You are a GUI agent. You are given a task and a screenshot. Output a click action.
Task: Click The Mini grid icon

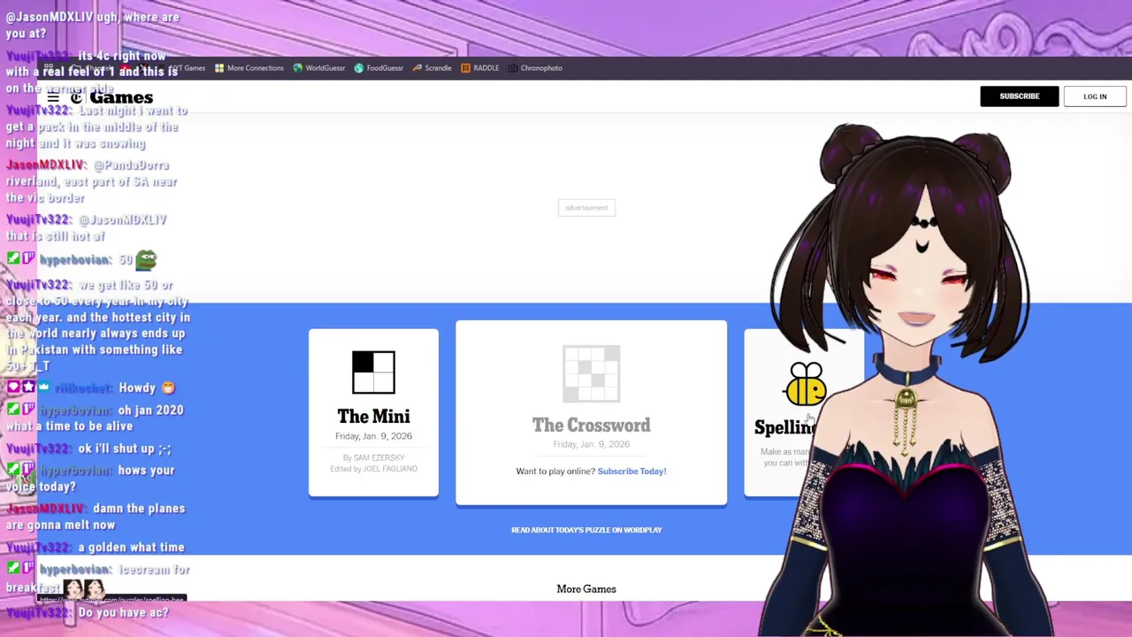coord(373,372)
